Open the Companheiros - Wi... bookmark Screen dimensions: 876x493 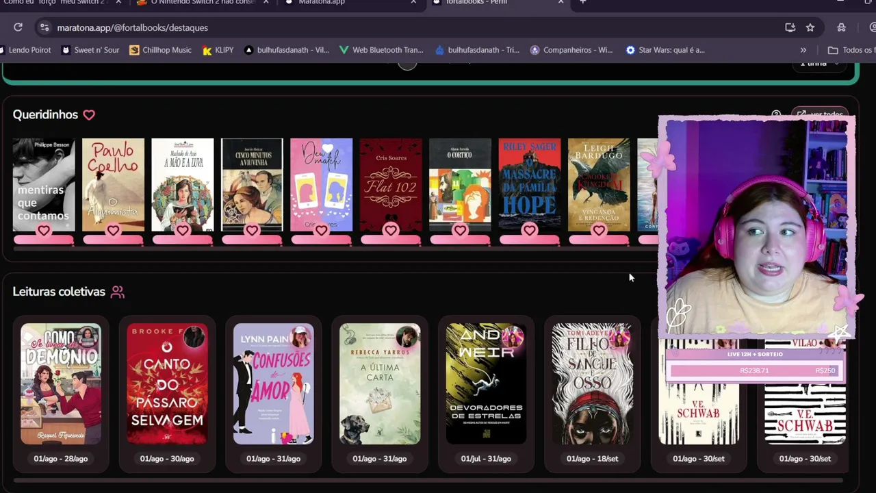[572, 50]
